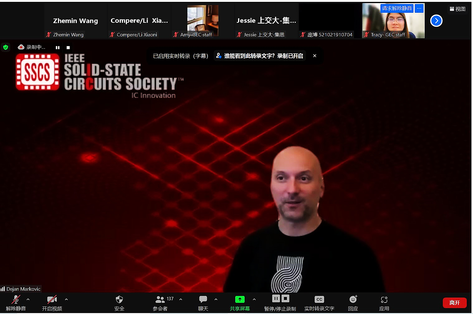
Task: Select Amy-GEC staff video thumbnail
Action: [x=203, y=21]
